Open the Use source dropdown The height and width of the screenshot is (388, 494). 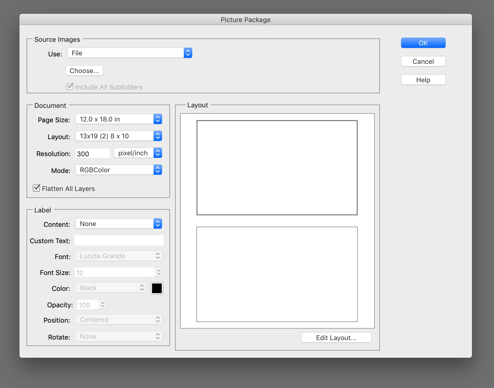pyautogui.click(x=130, y=53)
